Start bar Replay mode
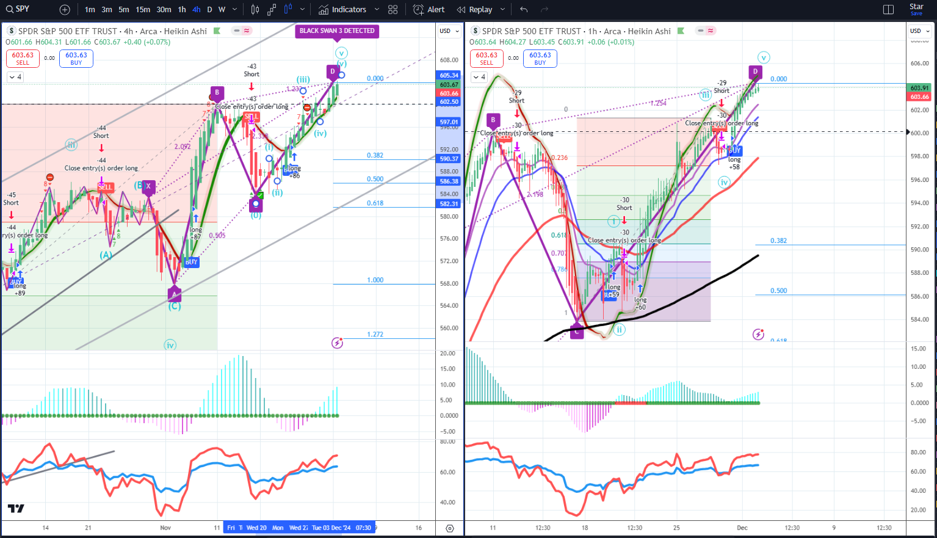 475,10
